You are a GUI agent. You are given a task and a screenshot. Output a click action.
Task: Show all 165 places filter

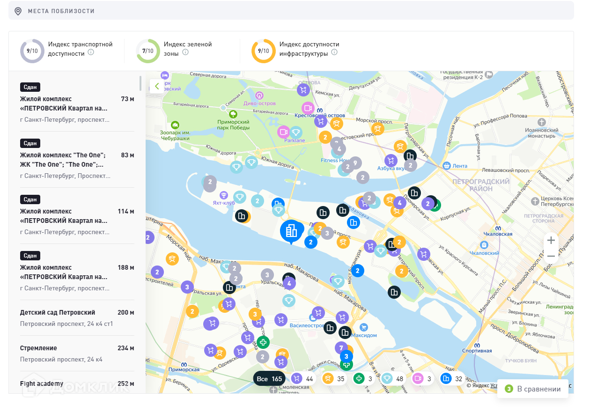point(269,378)
